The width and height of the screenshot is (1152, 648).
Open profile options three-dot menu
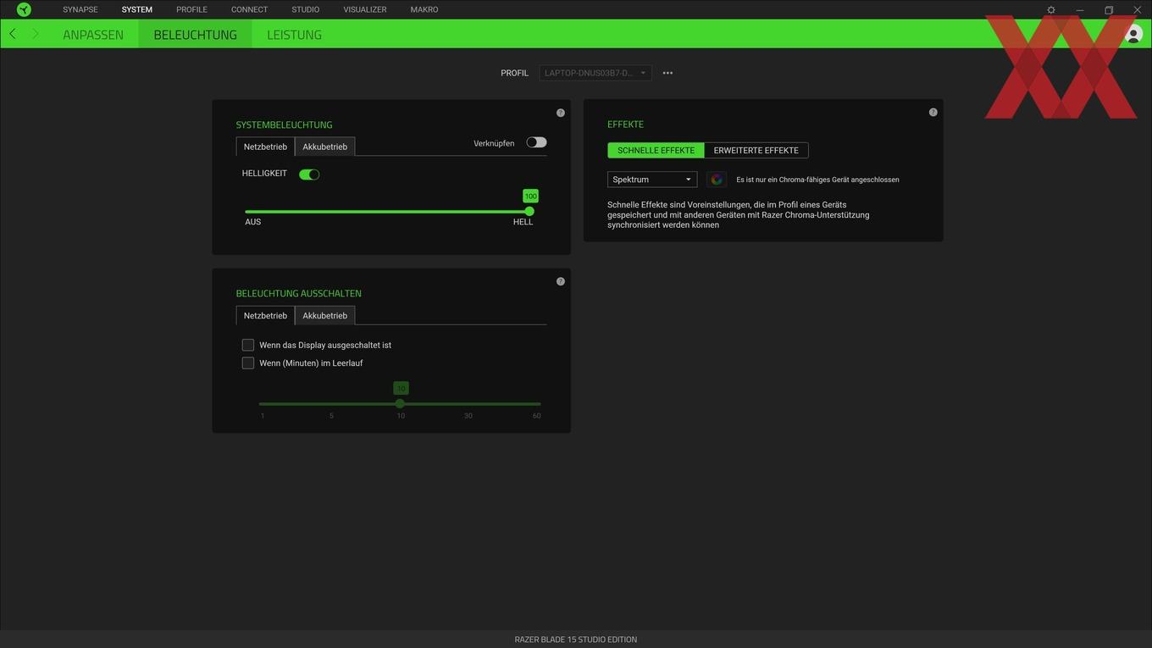pyautogui.click(x=667, y=73)
